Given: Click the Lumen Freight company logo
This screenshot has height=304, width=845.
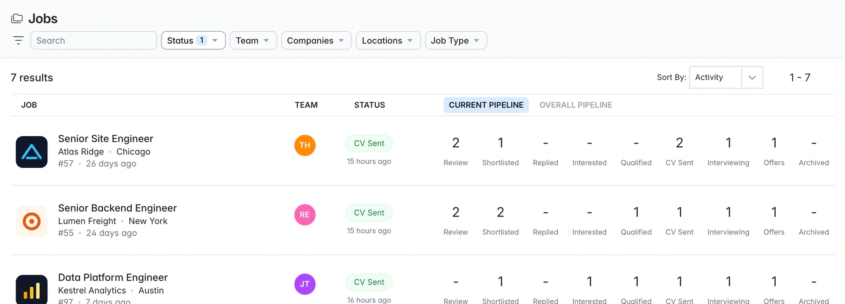Looking at the screenshot, I should [32, 221].
